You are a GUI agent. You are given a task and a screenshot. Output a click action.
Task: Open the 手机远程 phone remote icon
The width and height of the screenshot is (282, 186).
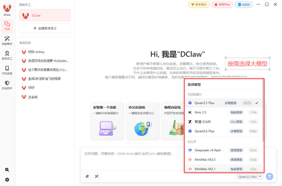pyautogui.click(x=7, y=70)
